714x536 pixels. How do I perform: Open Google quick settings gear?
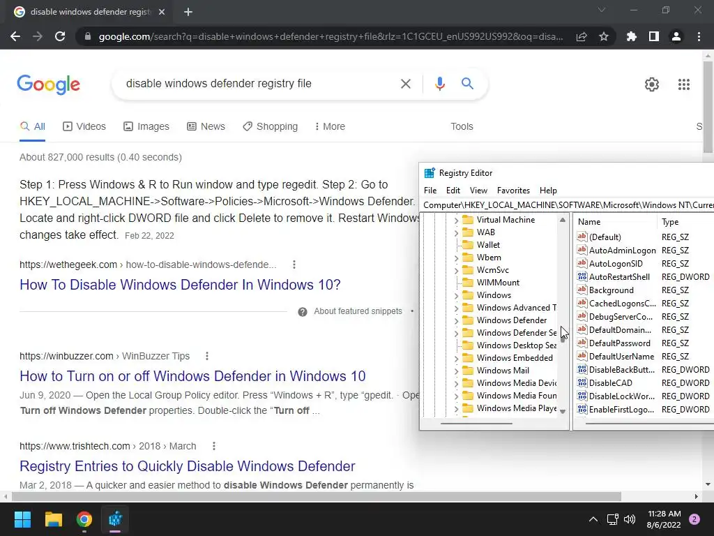(652, 84)
